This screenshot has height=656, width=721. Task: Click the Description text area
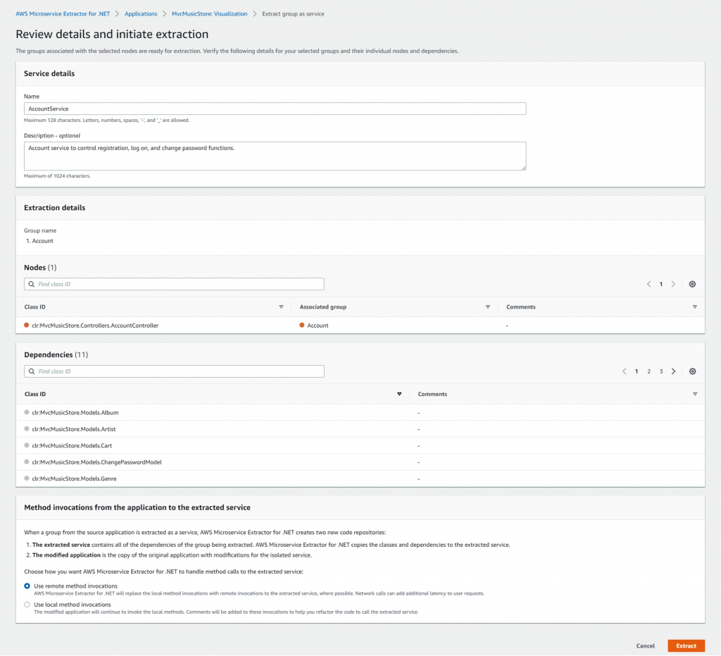[275, 154]
